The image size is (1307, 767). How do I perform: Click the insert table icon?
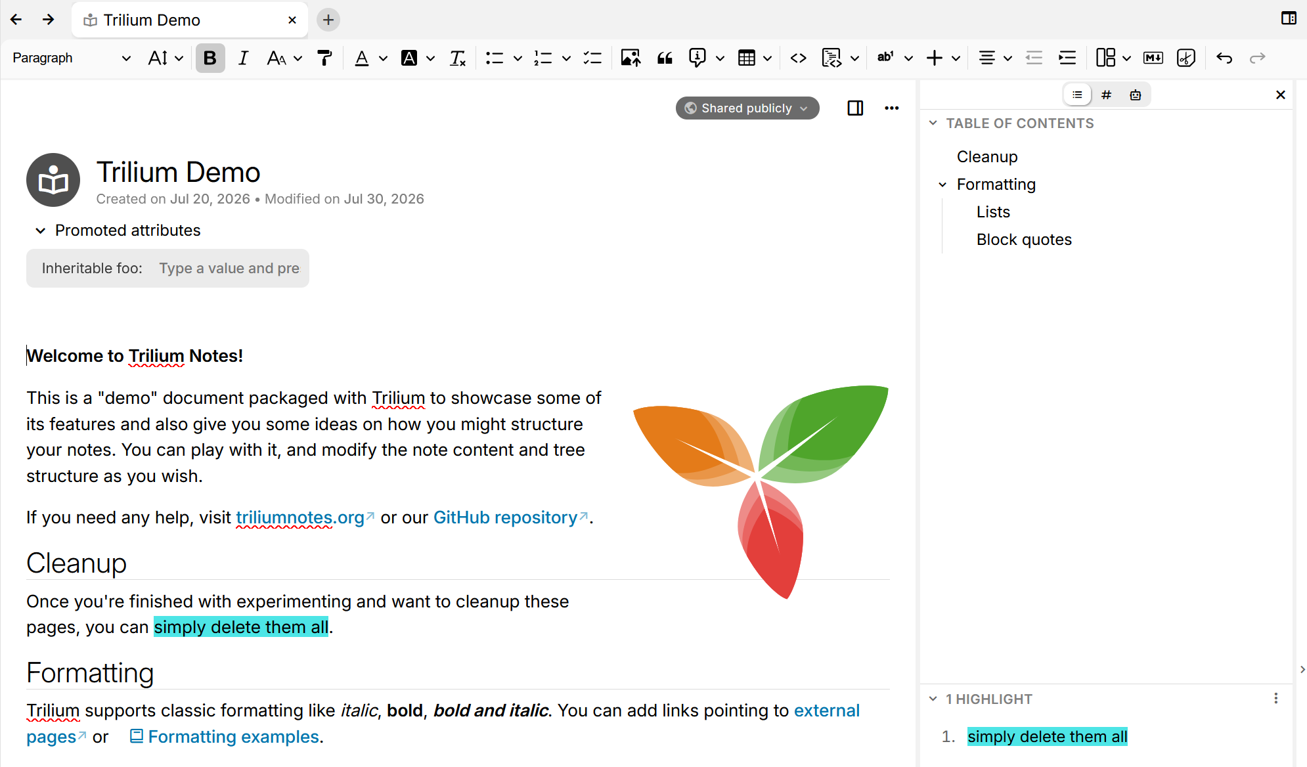tap(747, 58)
